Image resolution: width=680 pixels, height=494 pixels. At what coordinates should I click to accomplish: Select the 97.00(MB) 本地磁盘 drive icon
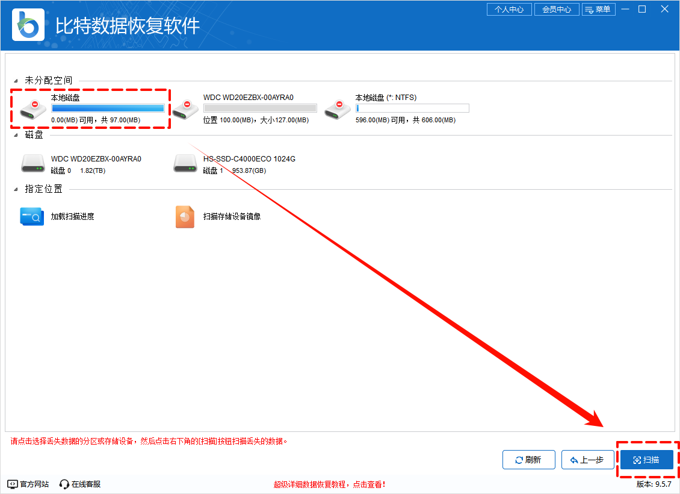(33, 109)
